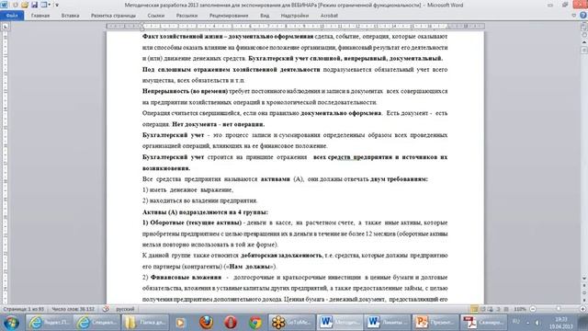The width and height of the screenshot is (588, 331).
Task: Click the vertical ruler on the left
Action: coord(5,167)
